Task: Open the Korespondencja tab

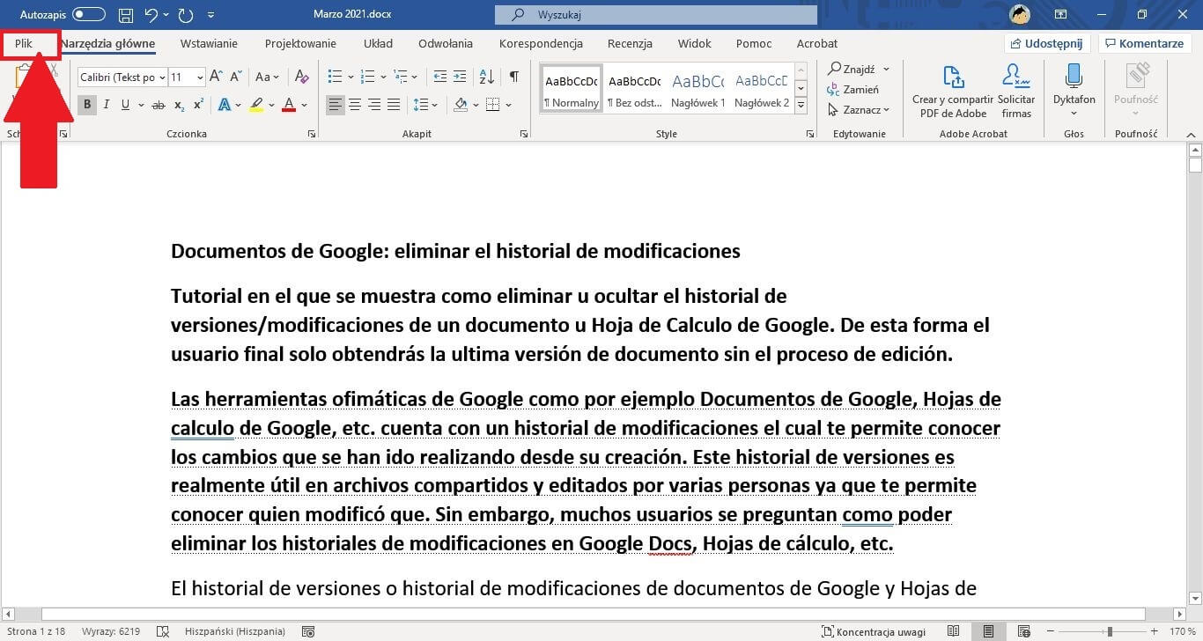Action: click(541, 43)
